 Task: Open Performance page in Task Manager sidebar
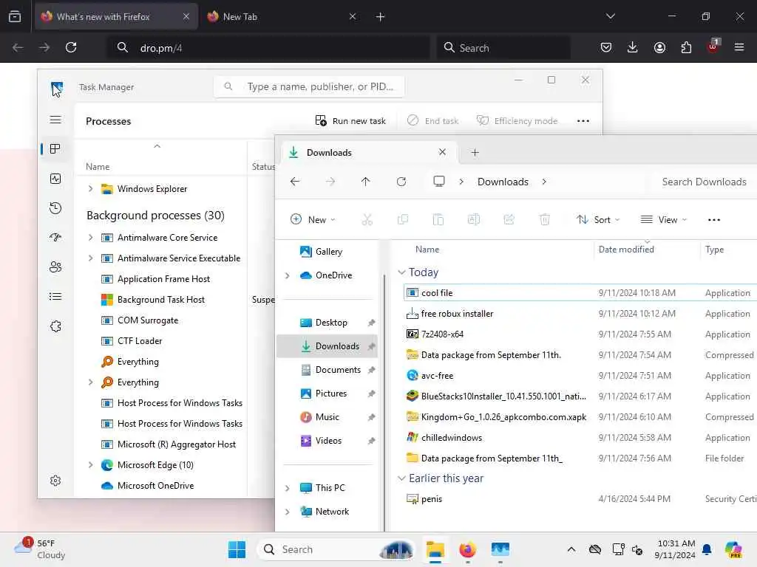coord(55,179)
